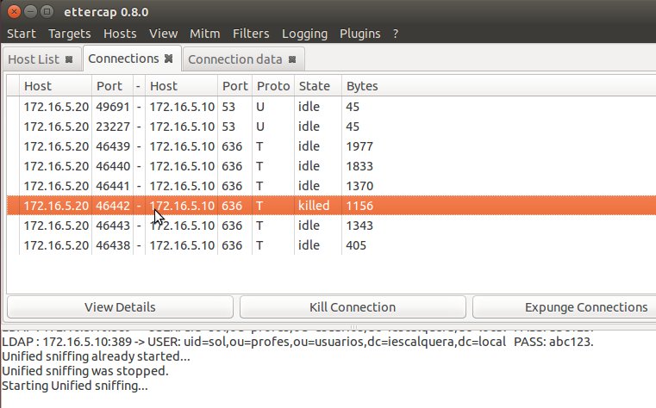Close the Connection data tab icon

coord(292,59)
